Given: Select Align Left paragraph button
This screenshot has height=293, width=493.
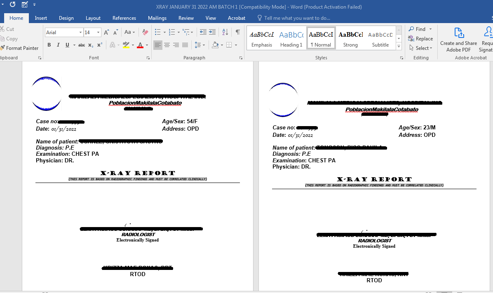Looking at the screenshot, I should 157,45.
